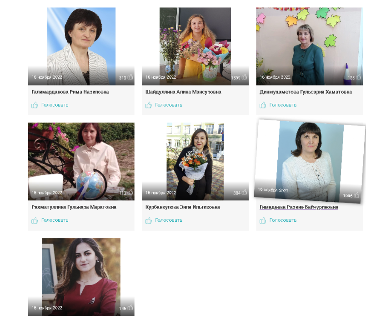Open Курбанкулова Зиля Ильгизовна name link
The image size is (366, 316).
(182, 207)
